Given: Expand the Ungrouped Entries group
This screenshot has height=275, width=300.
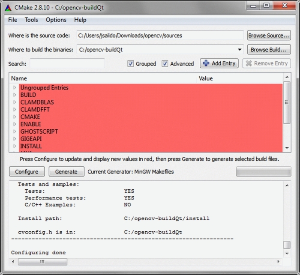Looking at the screenshot, I should pos(15,87).
